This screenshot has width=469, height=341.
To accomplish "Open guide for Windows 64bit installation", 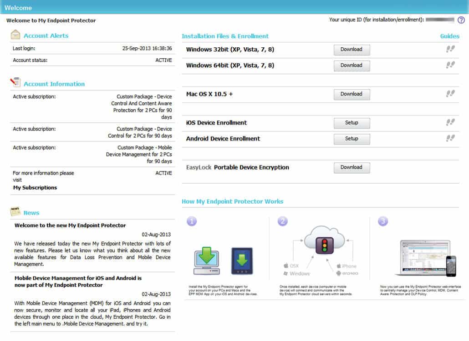I will point(450,65).
